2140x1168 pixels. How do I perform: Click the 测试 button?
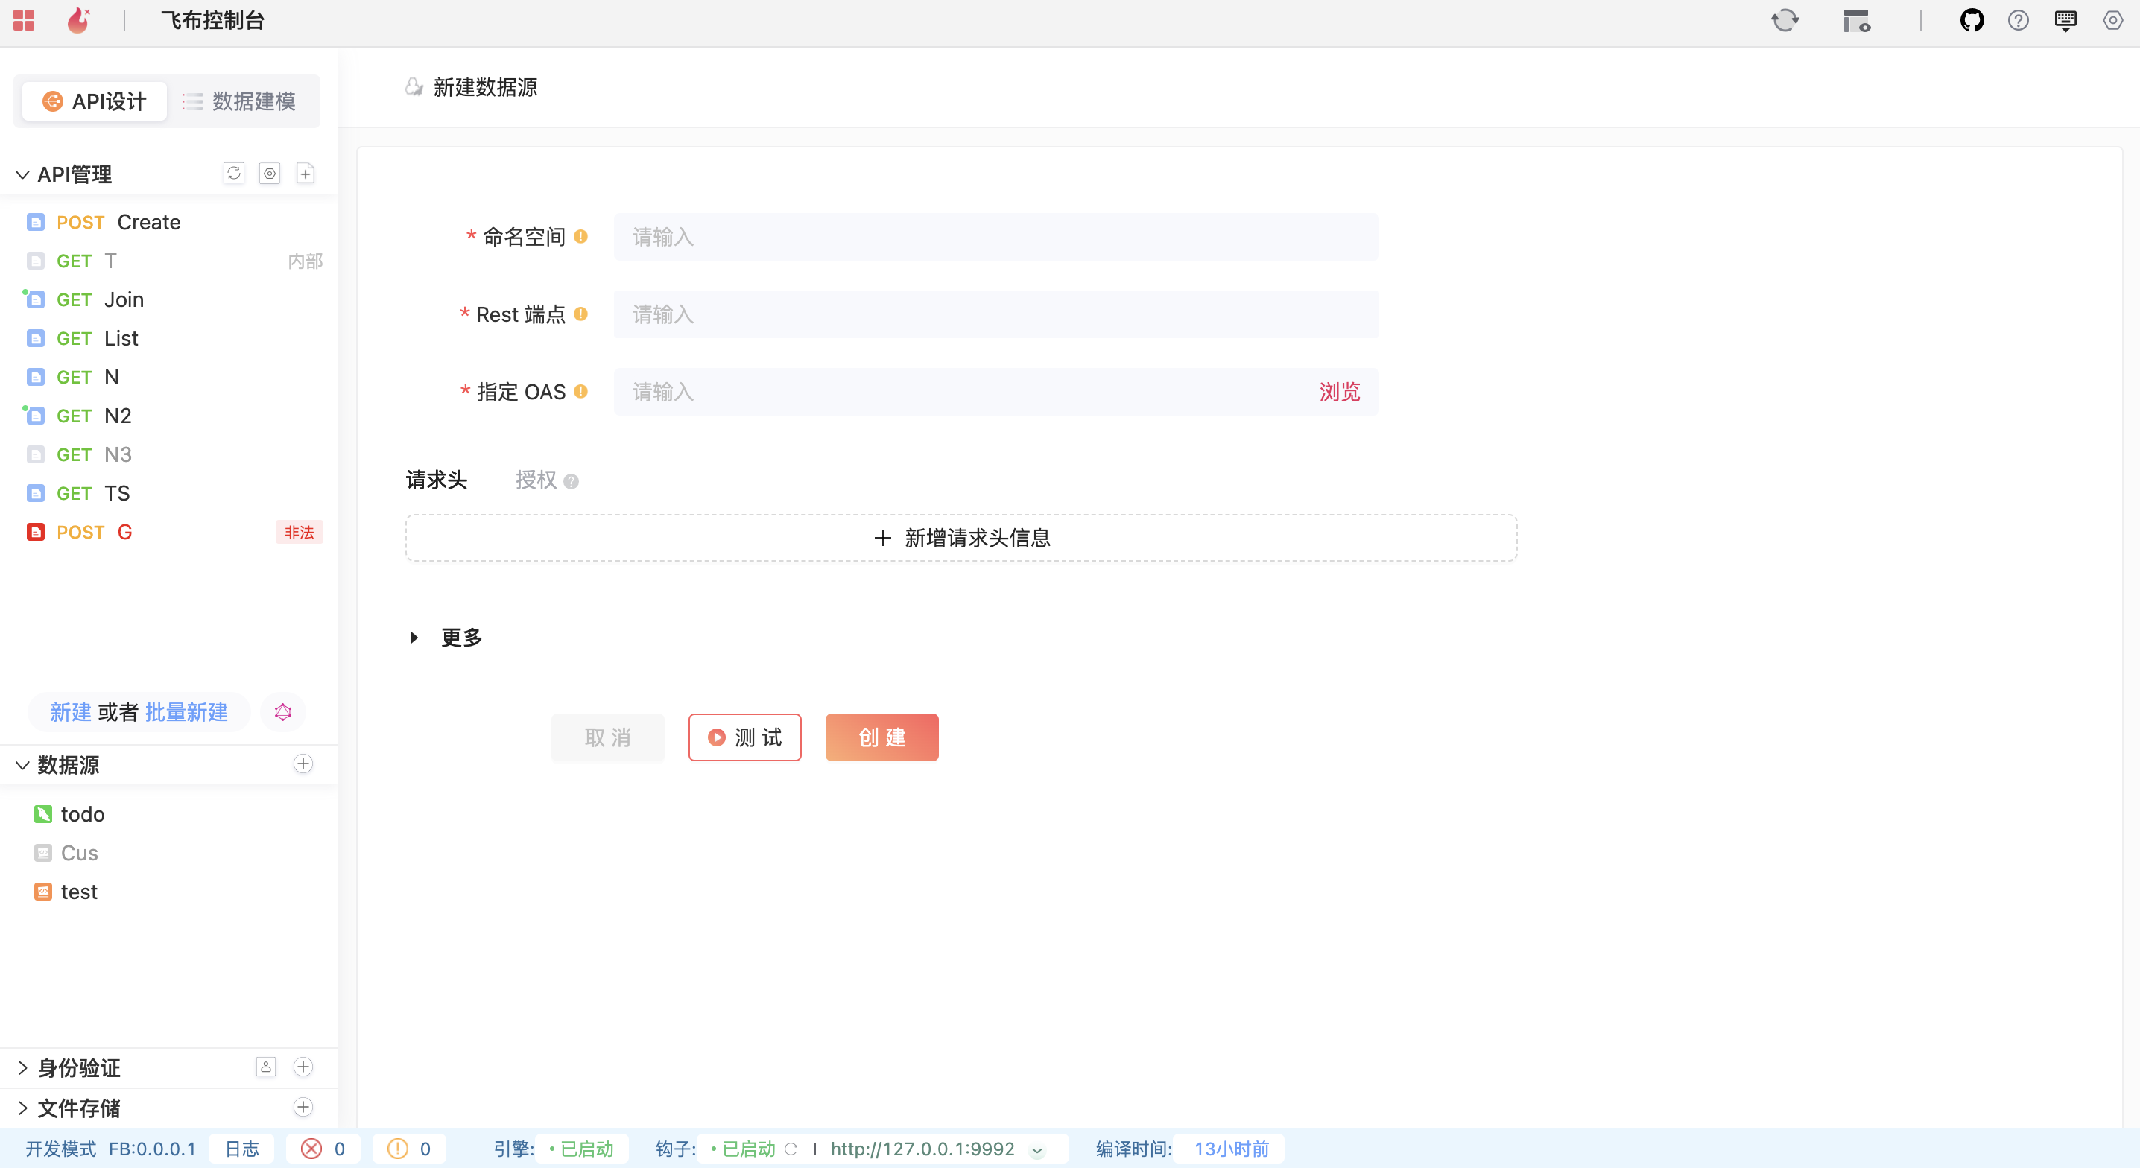click(x=744, y=737)
